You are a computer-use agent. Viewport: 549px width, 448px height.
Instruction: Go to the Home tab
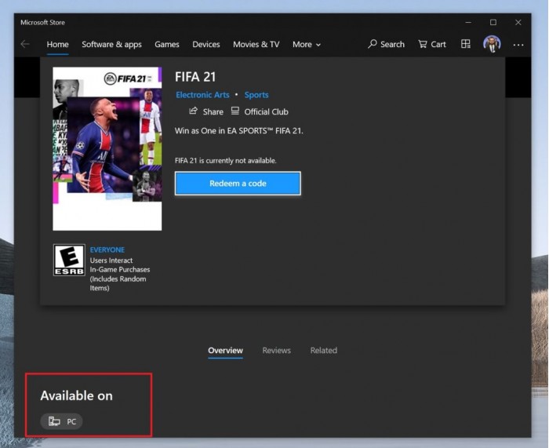57,45
